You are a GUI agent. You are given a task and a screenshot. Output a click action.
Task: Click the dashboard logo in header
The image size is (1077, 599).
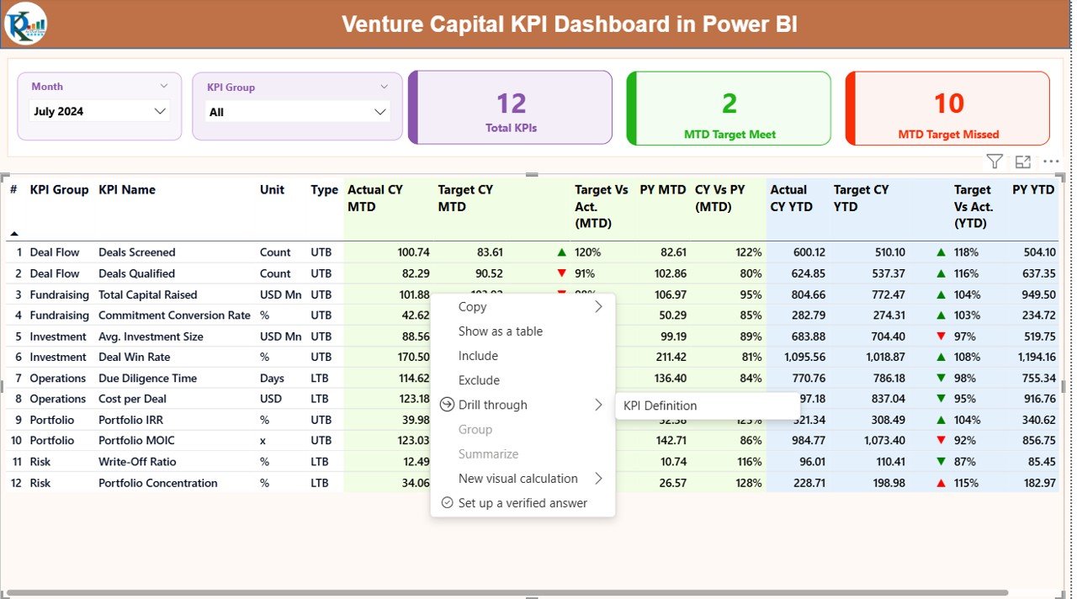(25, 24)
